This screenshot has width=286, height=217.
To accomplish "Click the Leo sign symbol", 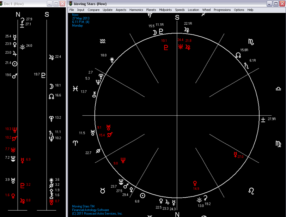I will coord(251,191).
